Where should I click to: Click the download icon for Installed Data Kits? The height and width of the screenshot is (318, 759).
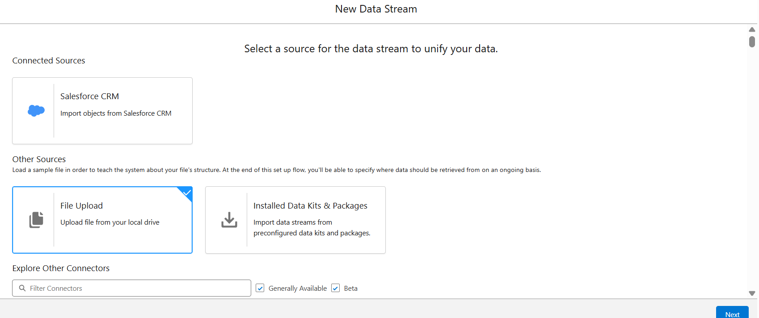[229, 220]
